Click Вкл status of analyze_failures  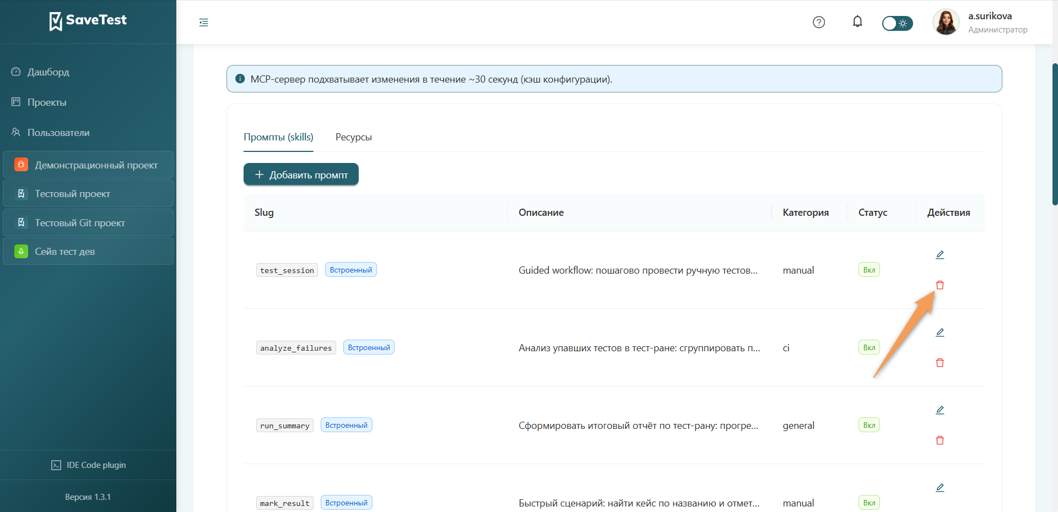tap(869, 347)
